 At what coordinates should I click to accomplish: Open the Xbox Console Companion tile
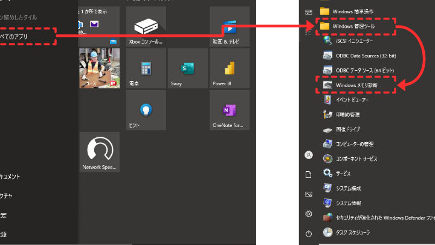(x=146, y=27)
